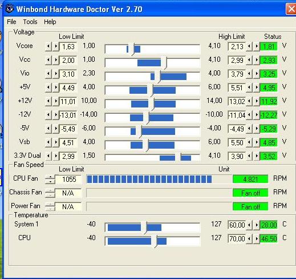This screenshot has width=296, height=279.
Task: Click the Chassis Fan 'Fan off' status
Action: point(250,193)
